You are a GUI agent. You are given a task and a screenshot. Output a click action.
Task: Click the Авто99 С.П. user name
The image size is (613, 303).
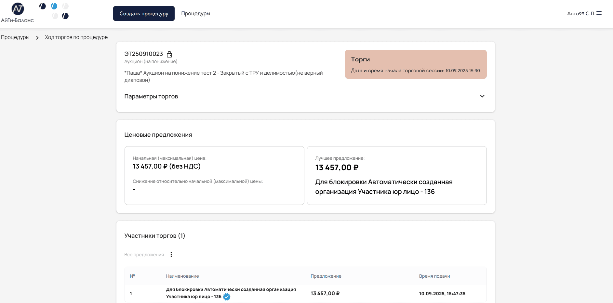click(581, 14)
